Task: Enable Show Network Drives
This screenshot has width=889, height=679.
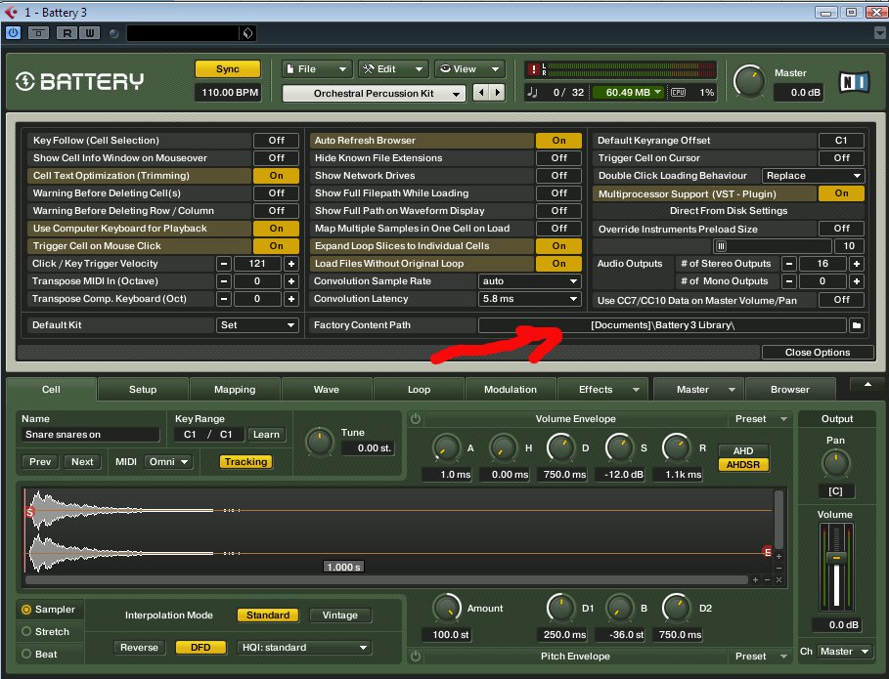Action: [x=558, y=176]
